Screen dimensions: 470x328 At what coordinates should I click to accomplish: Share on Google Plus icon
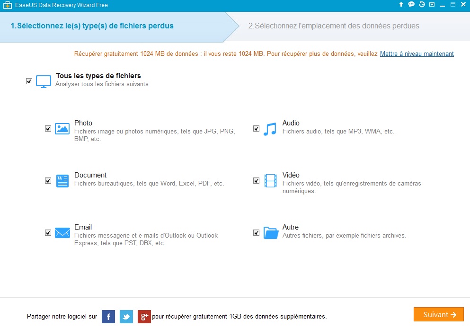144,317
